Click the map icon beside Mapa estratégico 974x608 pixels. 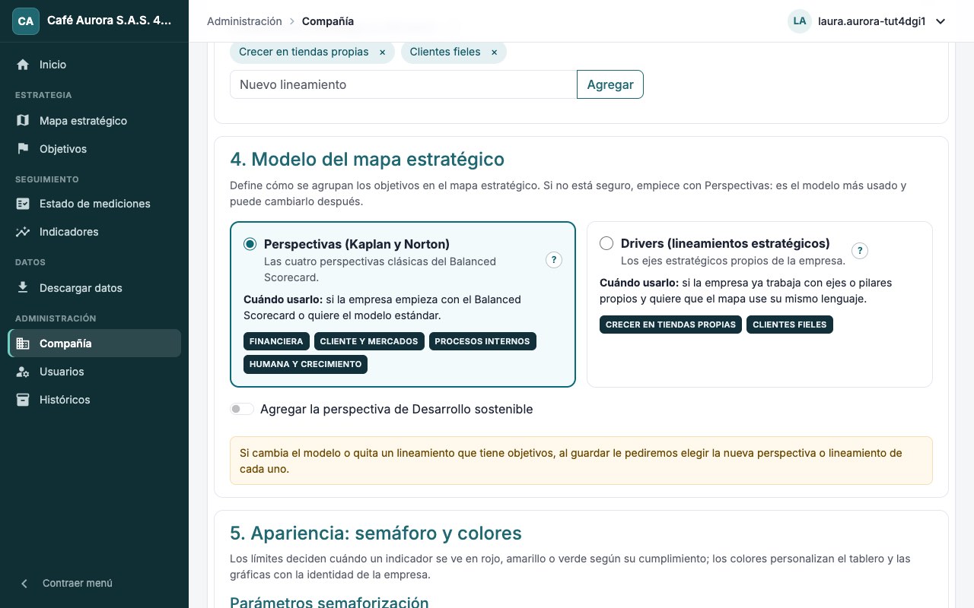(23, 121)
